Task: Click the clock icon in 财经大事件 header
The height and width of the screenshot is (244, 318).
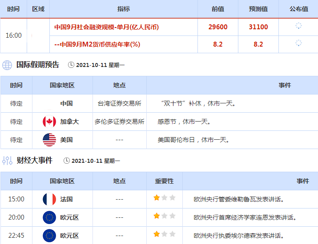Action: pos(66,161)
